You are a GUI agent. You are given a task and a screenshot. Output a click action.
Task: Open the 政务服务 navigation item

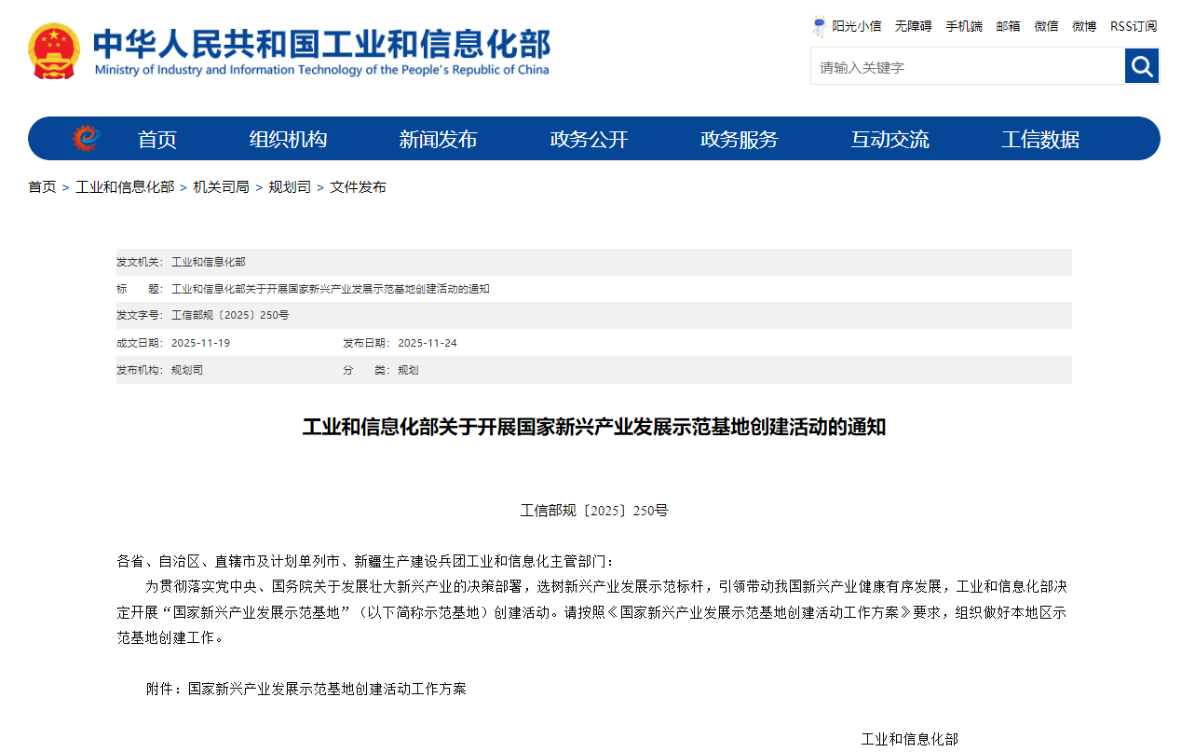(x=739, y=140)
